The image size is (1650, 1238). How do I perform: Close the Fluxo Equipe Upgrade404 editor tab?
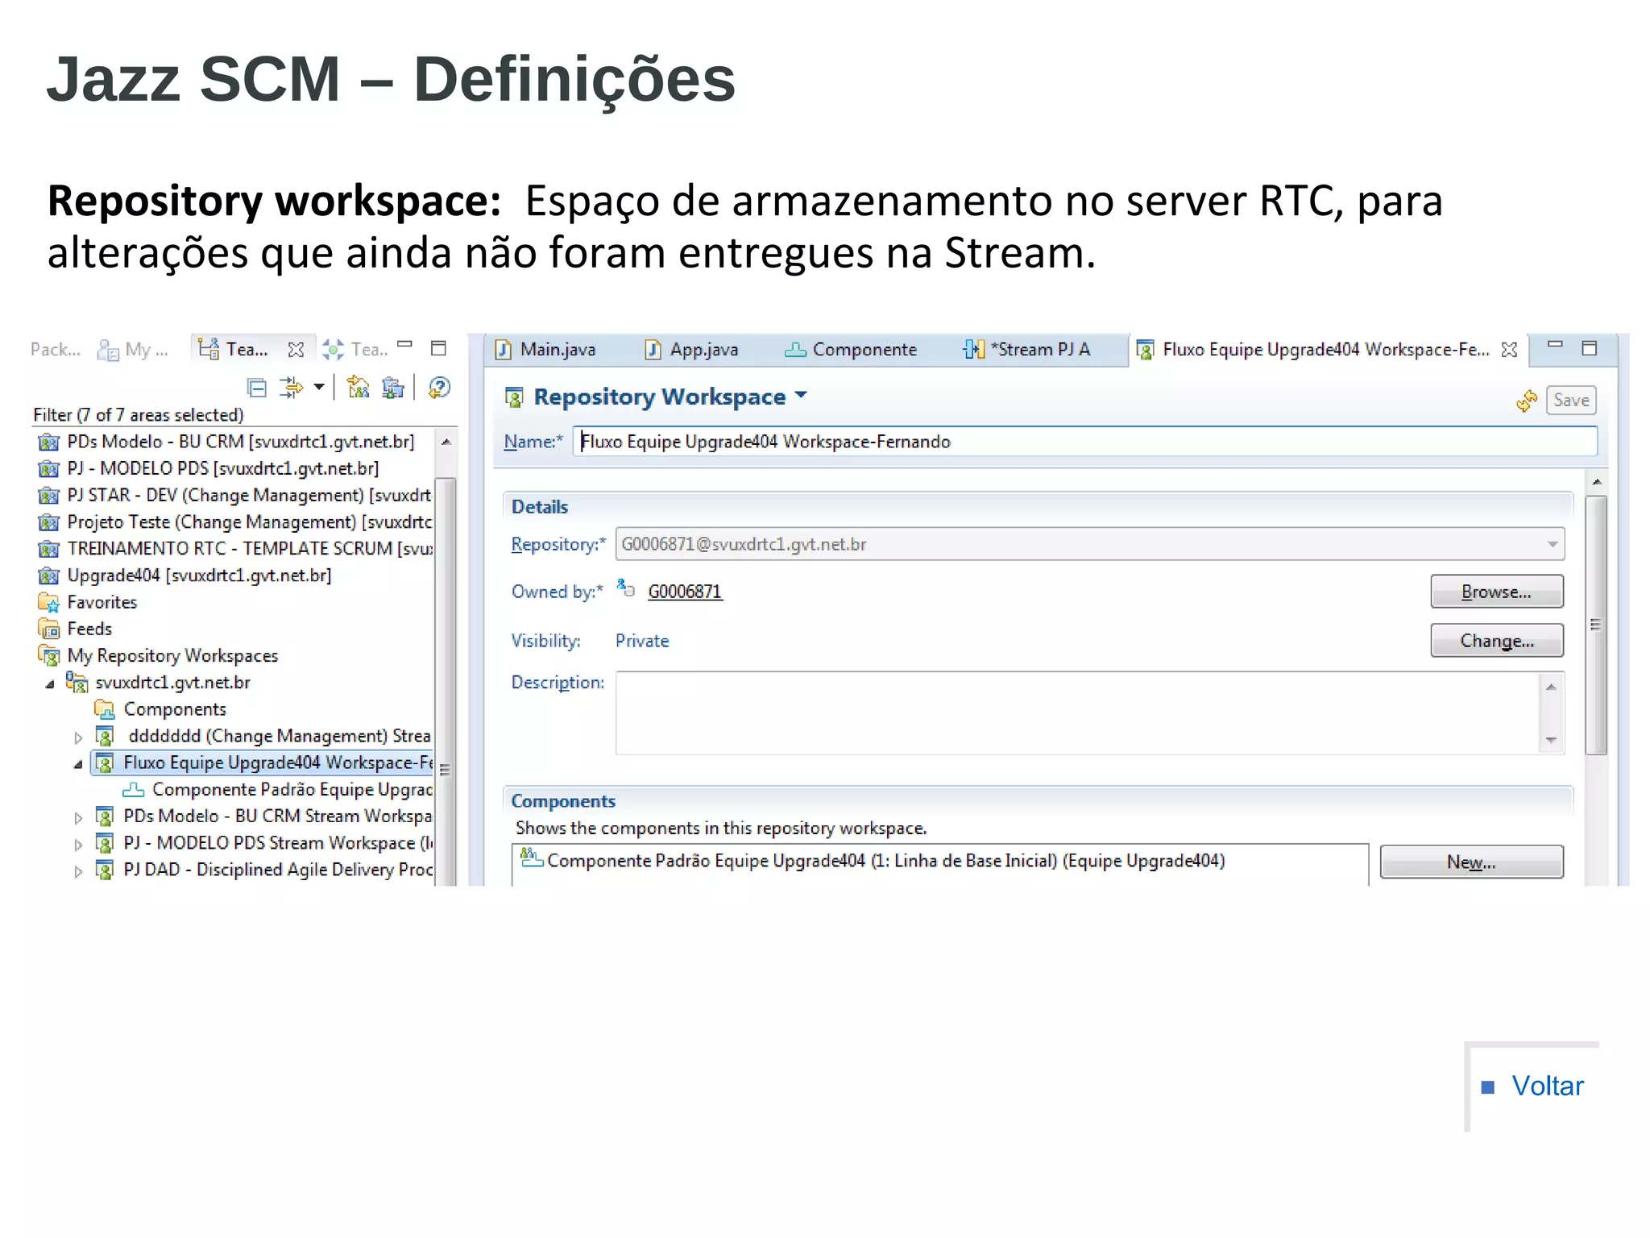point(1509,350)
